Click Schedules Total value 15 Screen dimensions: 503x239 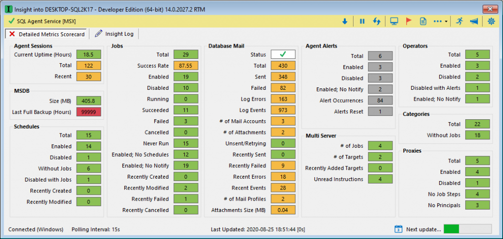[x=88, y=135]
